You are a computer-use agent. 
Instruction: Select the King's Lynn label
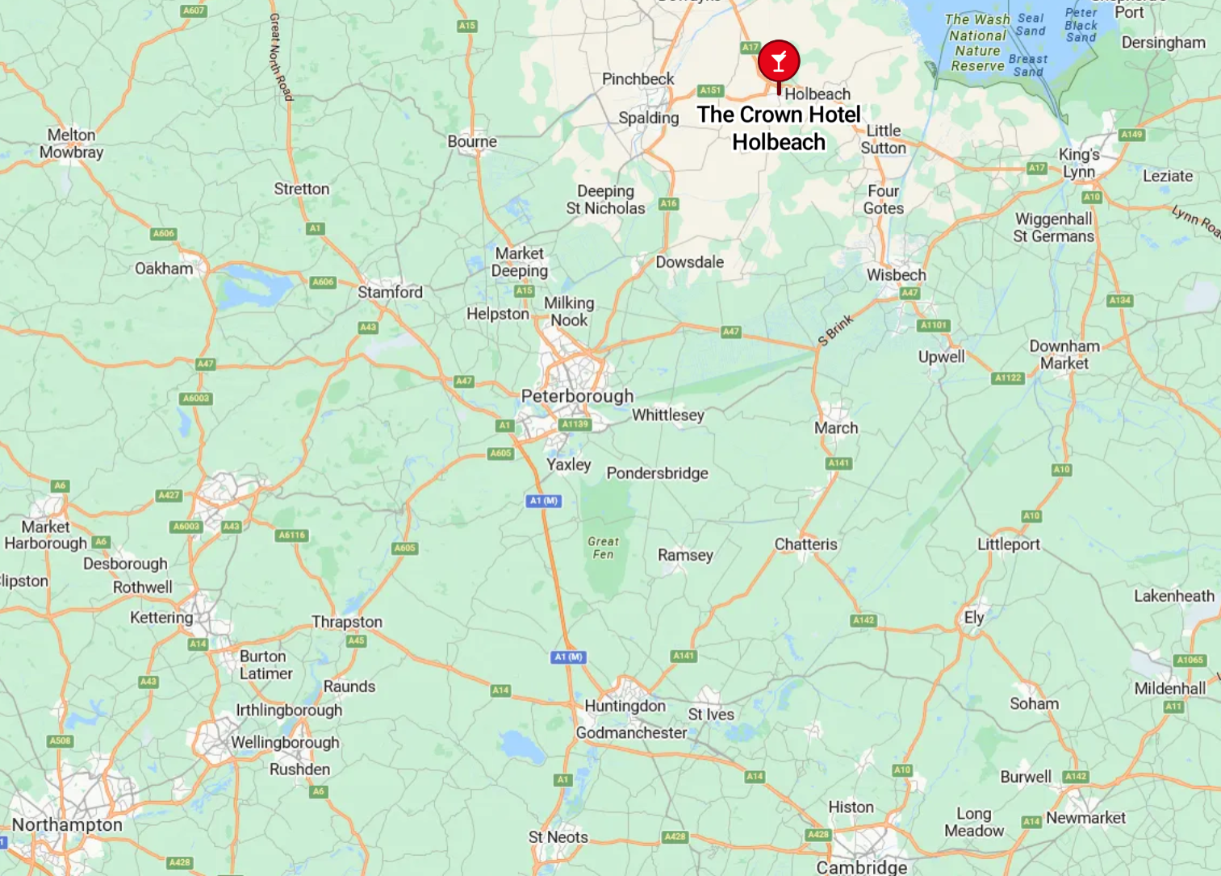click(1079, 163)
